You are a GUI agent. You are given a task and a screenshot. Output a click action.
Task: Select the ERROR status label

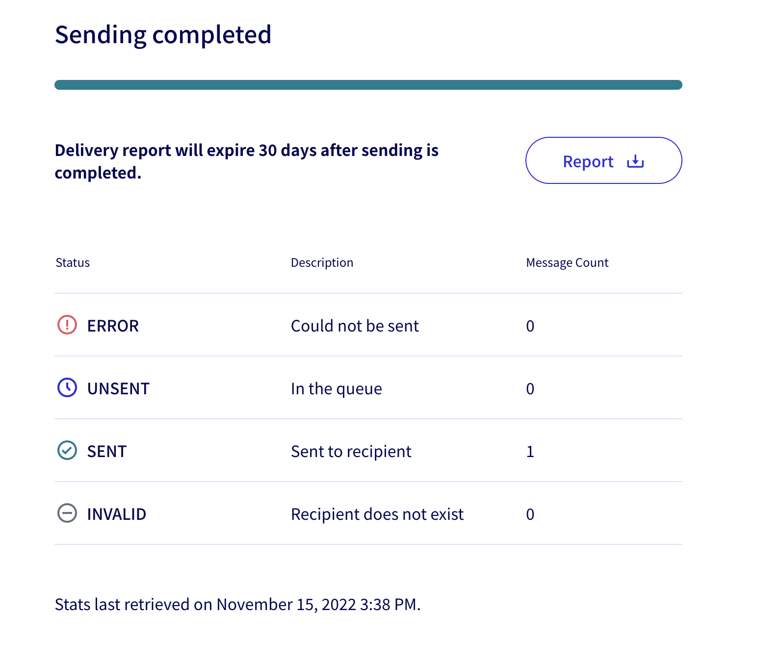point(113,326)
